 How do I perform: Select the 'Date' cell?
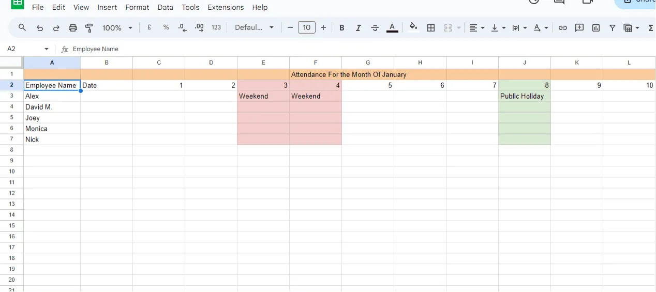(x=107, y=85)
